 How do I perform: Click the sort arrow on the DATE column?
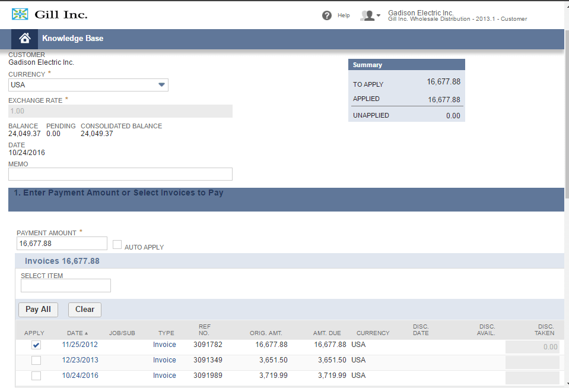(x=85, y=333)
